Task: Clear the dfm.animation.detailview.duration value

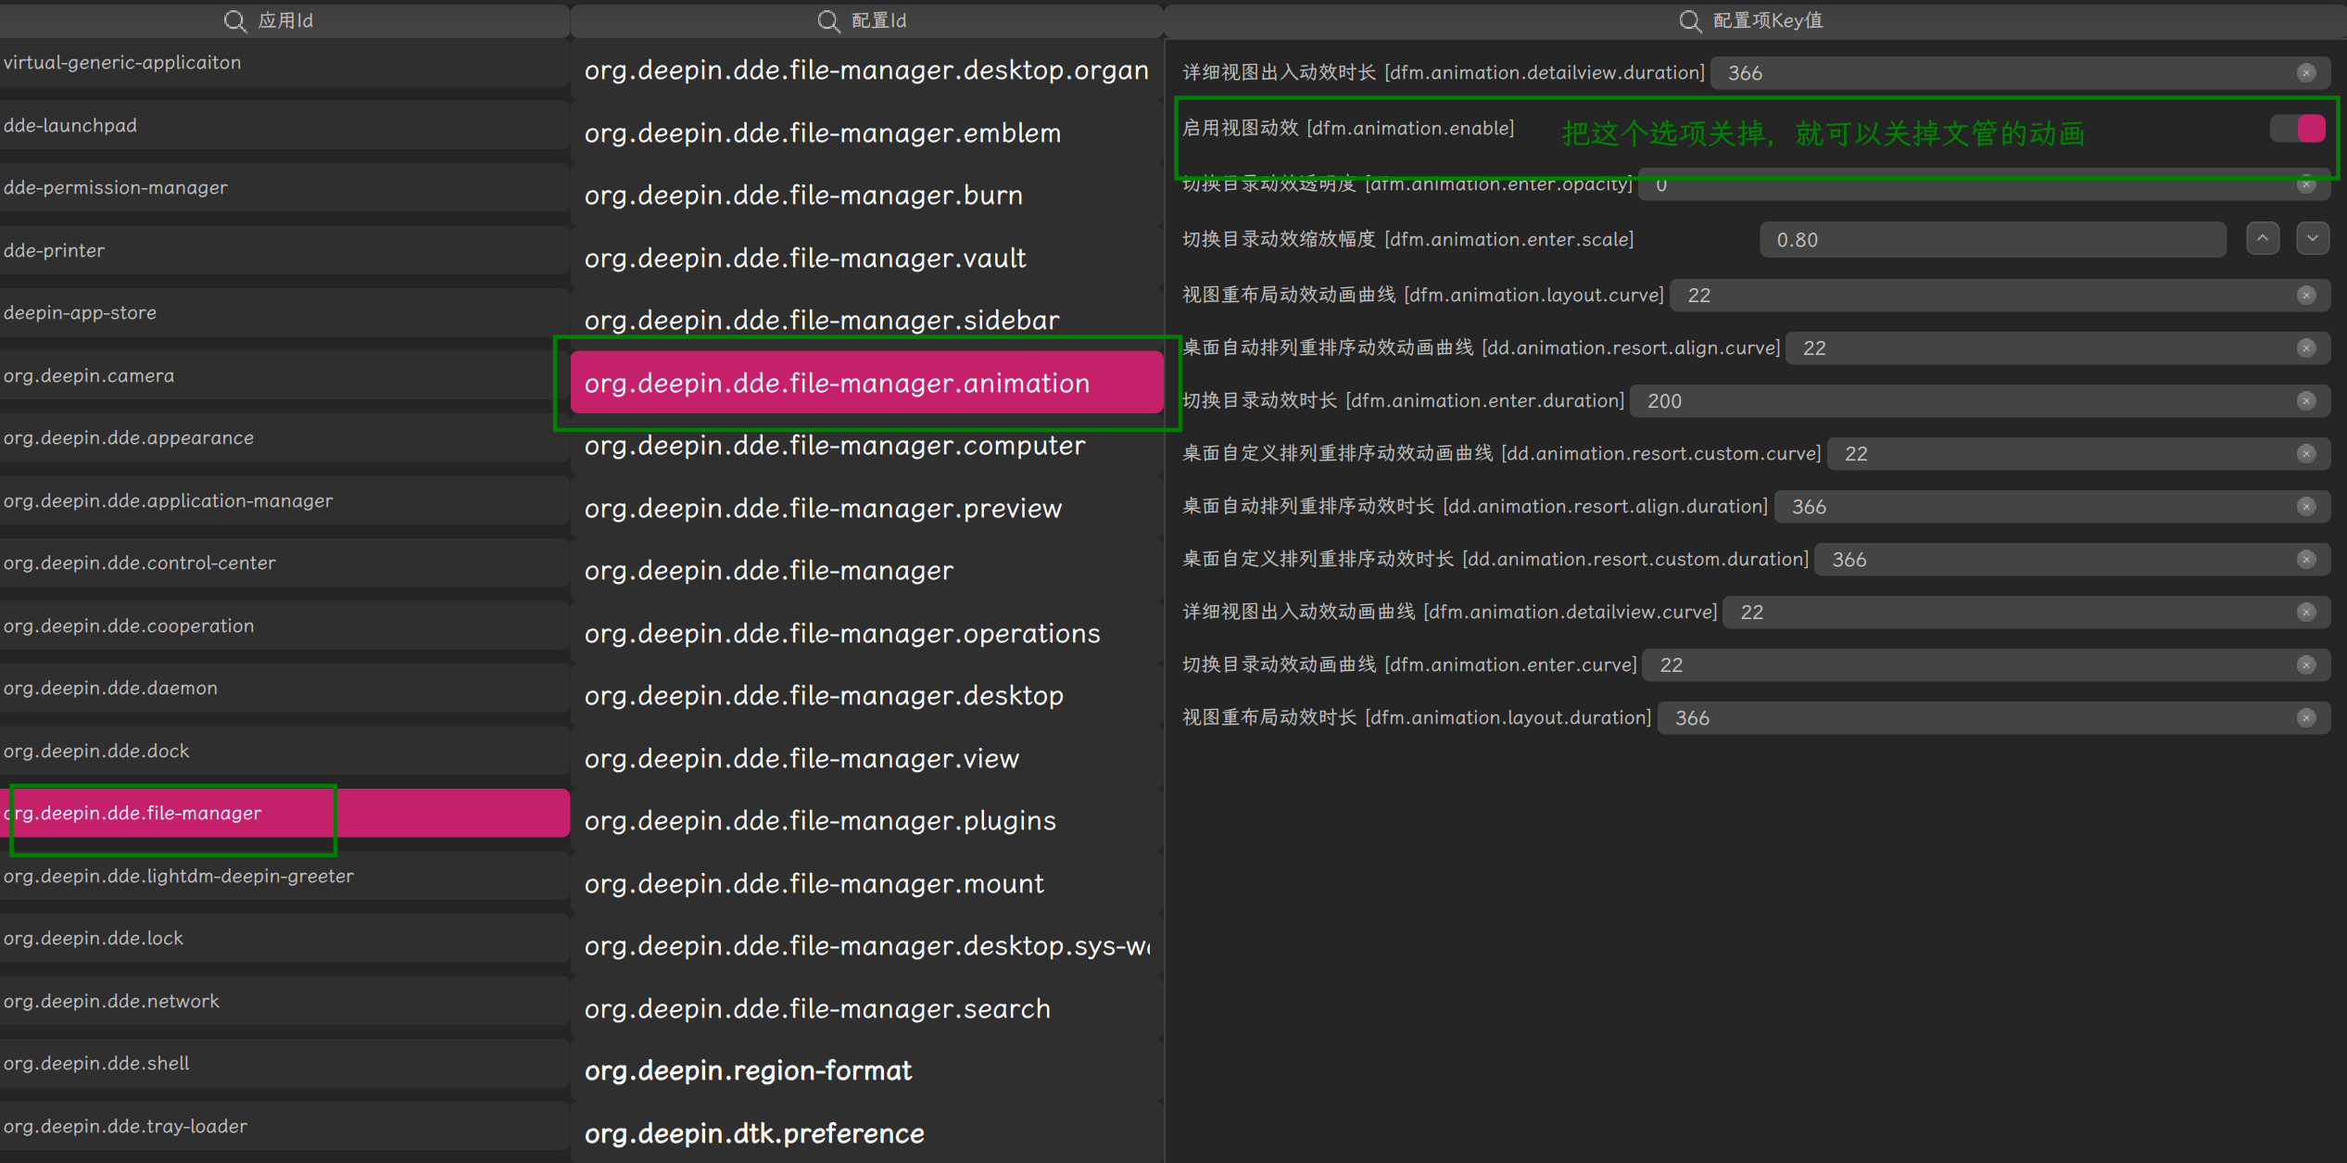Action: click(2306, 72)
